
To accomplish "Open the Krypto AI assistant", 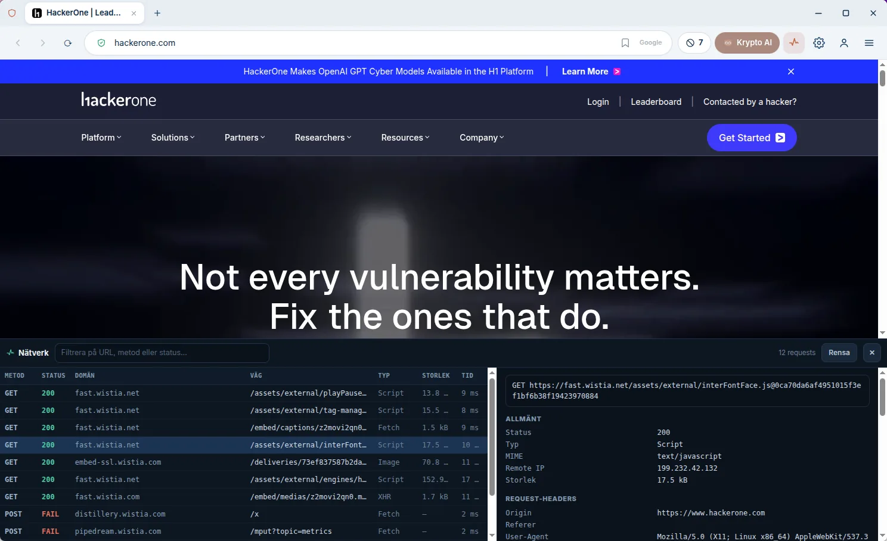I will coord(747,43).
